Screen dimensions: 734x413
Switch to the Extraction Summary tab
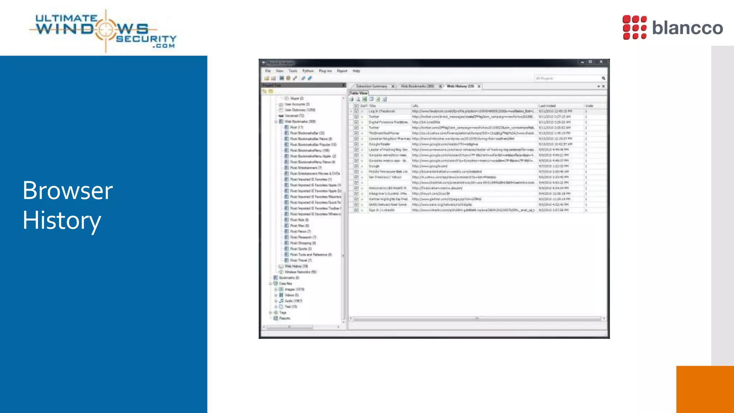(x=372, y=86)
